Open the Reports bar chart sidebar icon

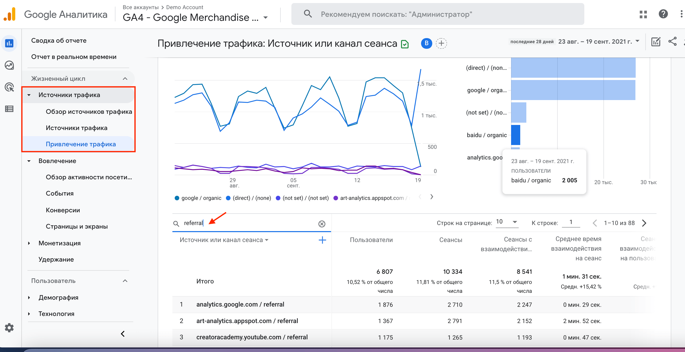tap(9, 43)
